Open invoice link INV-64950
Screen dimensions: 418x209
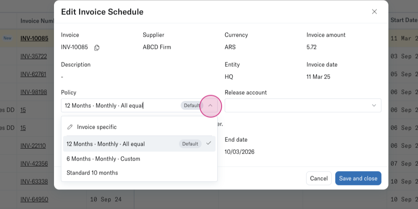point(34,199)
